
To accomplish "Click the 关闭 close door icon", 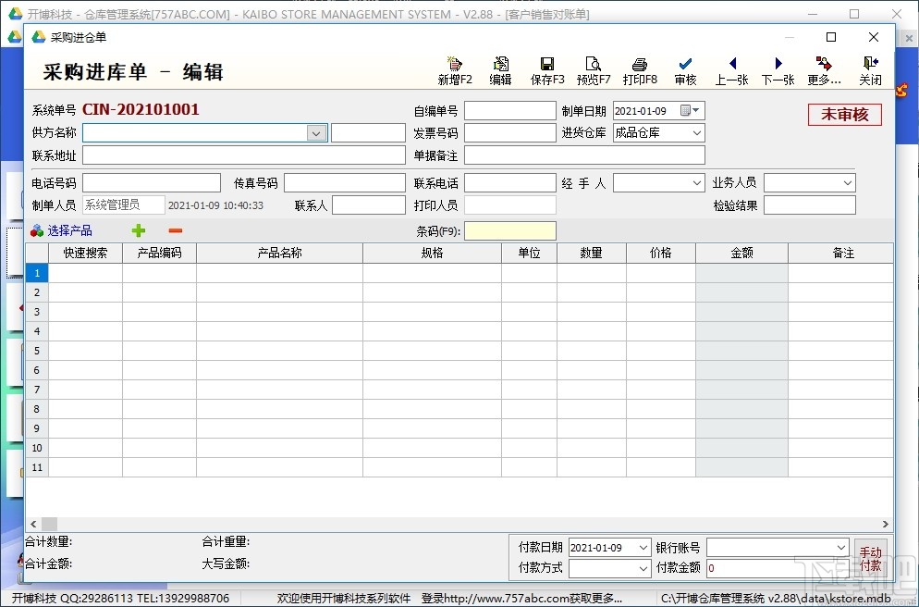I will [871, 63].
